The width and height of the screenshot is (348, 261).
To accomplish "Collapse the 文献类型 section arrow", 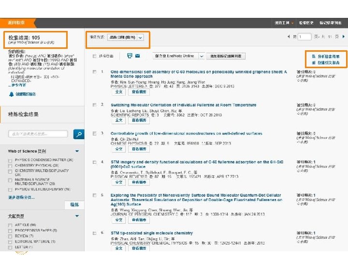I will coord(77,216).
